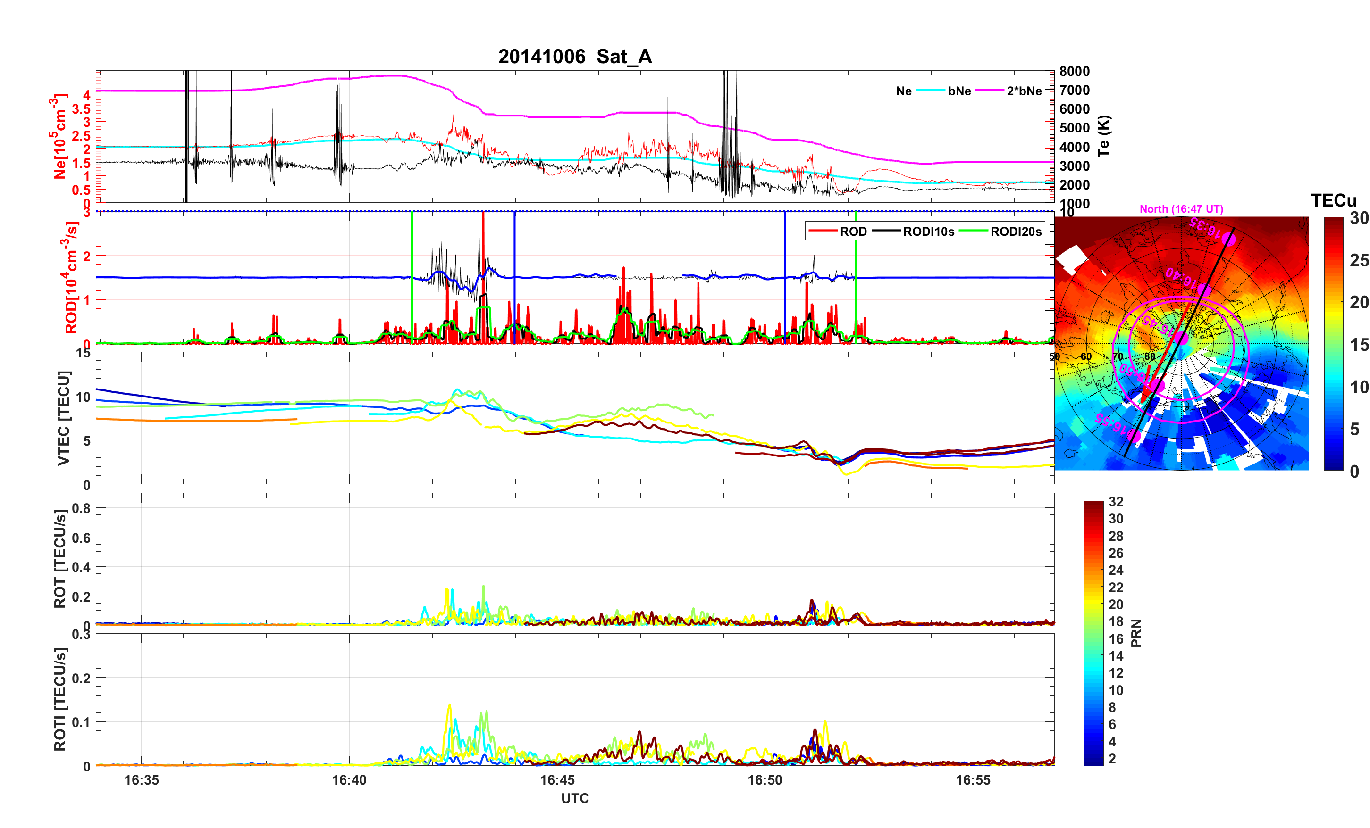Image resolution: width=1370 pixels, height=828 pixels.
Task: Click the cyan bNe legend line sample
Action: pyautogui.click(x=931, y=91)
